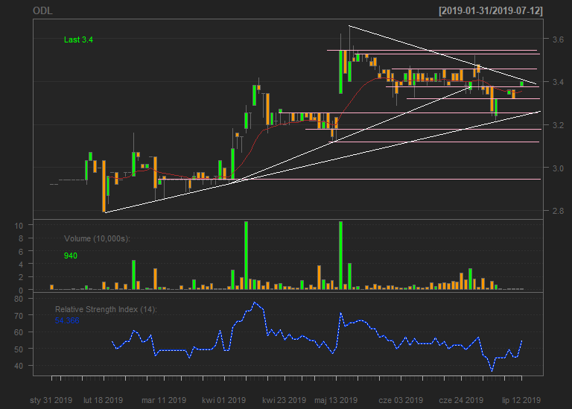Viewport: 572px width, 409px height.
Task: Click the RSI low point below 40 in July
Action: [492, 371]
